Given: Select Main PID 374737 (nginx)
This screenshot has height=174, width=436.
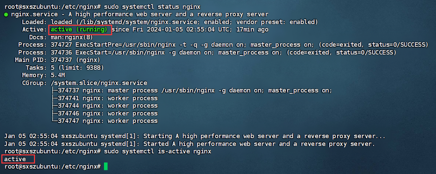Looking at the screenshot, I should pyautogui.click(x=57, y=60).
